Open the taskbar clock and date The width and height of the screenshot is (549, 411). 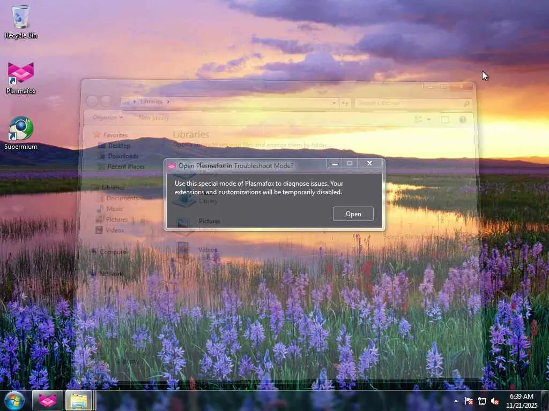pos(521,401)
